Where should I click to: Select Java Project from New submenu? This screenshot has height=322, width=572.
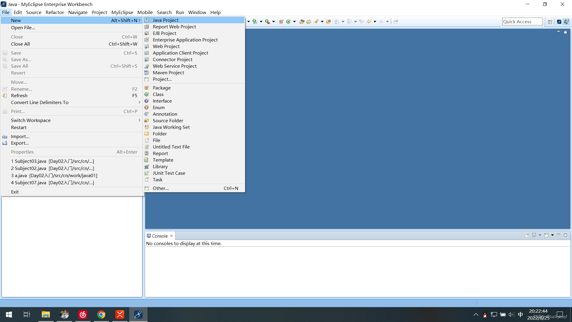(165, 20)
